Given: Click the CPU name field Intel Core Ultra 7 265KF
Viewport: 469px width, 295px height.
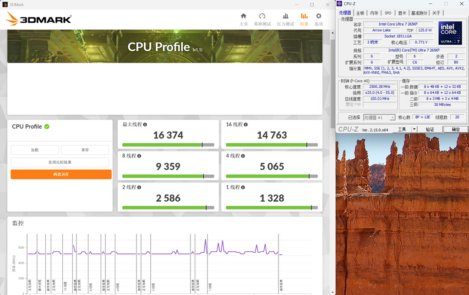Looking at the screenshot, I should (x=398, y=24).
